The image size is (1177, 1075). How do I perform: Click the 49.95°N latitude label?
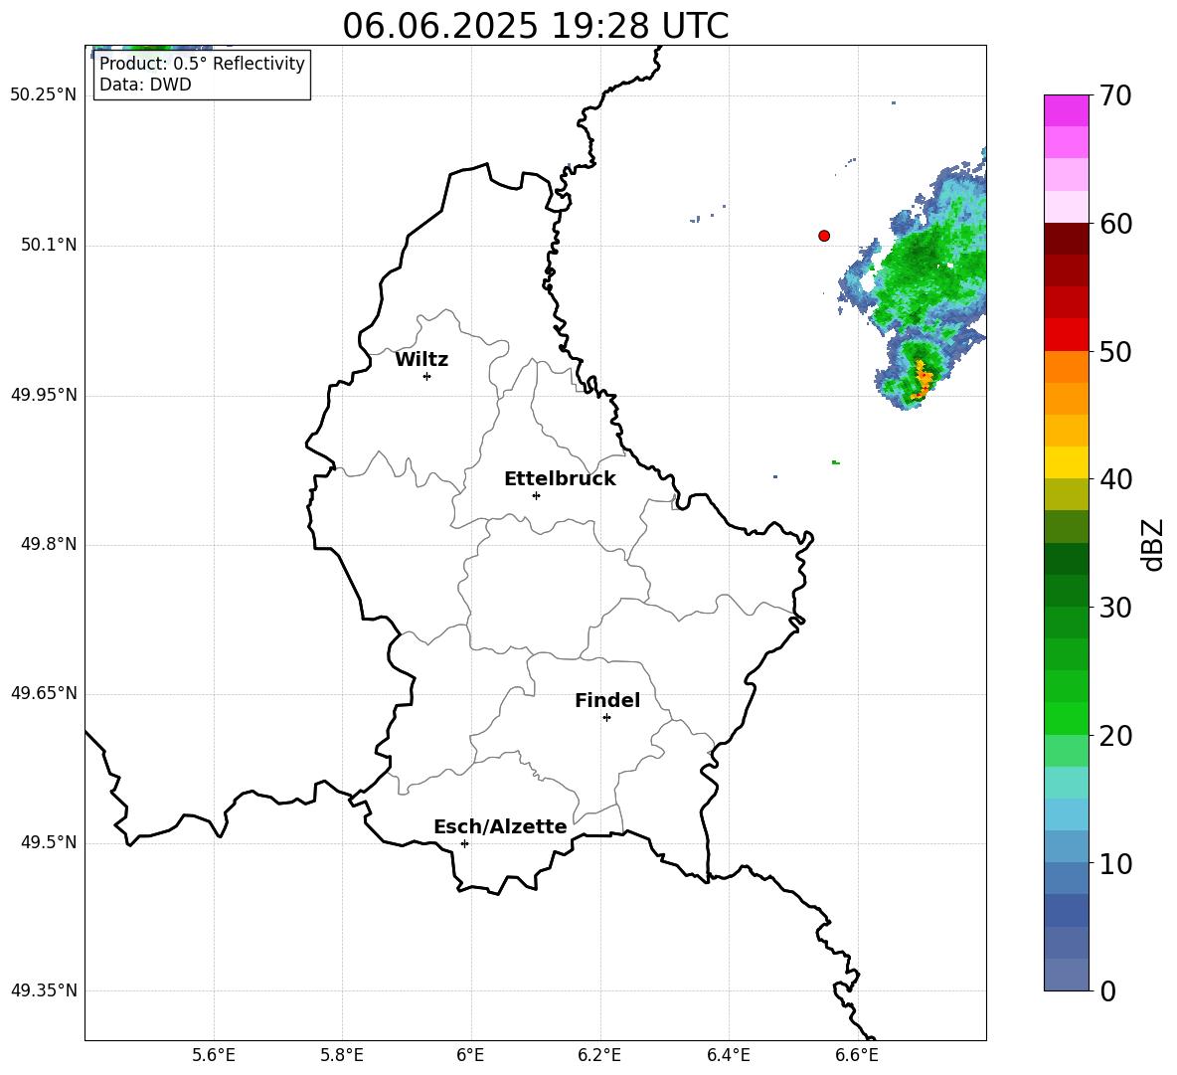click(x=44, y=395)
